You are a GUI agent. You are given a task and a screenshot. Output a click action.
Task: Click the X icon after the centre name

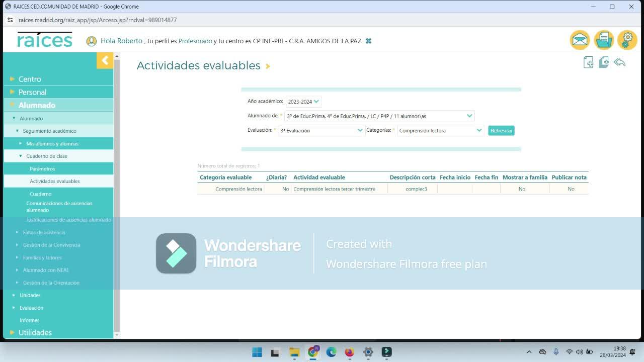pyautogui.click(x=368, y=41)
